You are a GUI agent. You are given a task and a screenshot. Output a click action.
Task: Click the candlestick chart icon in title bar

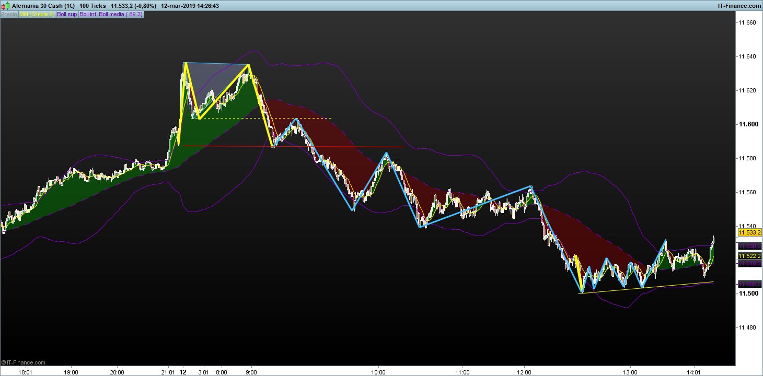pyautogui.click(x=6, y=6)
